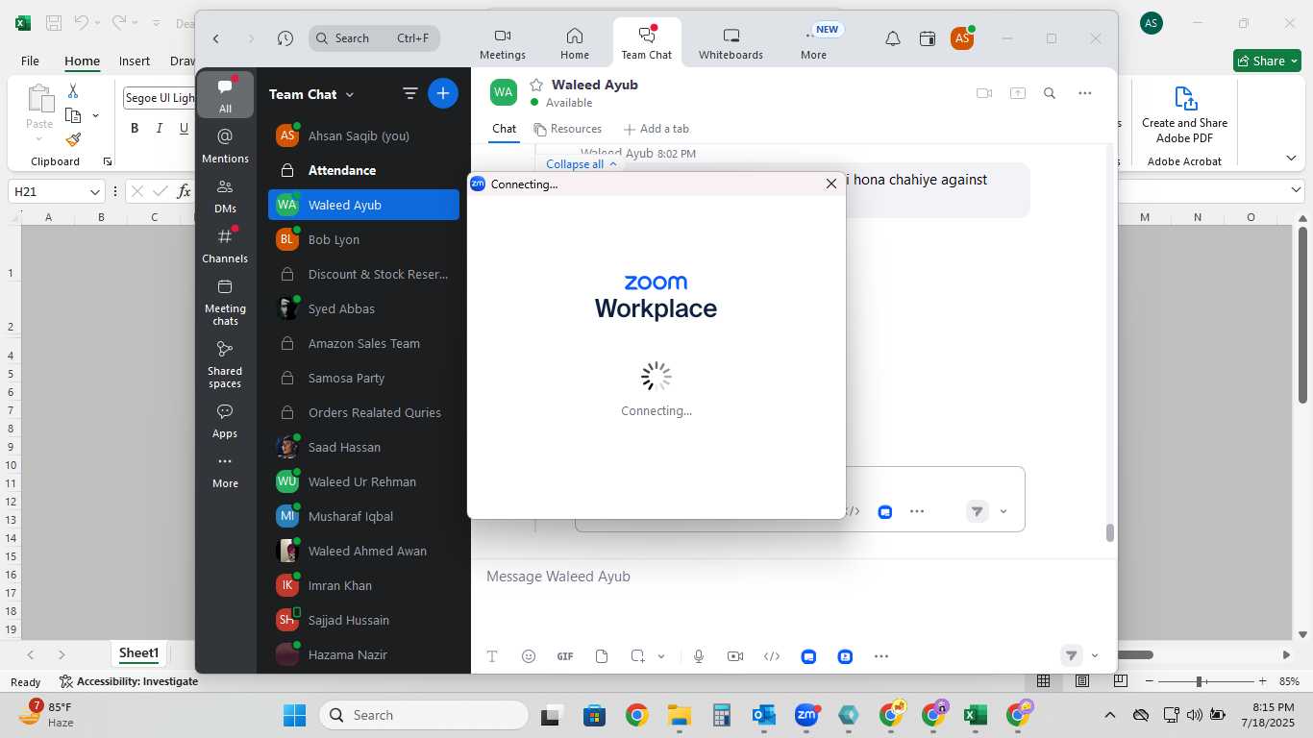1313x738 pixels.
Task: Toggle Bold in Excel ribbon
Action: coord(135,129)
